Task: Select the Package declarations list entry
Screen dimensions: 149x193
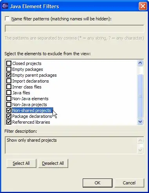Action: tap(32, 116)
